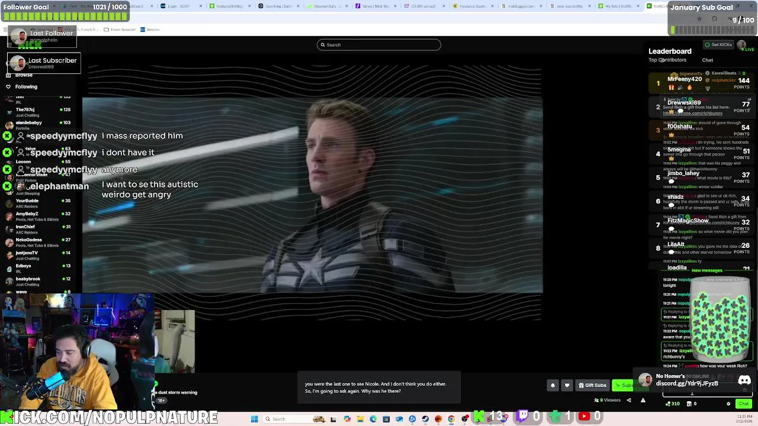This screenshot has height=426, width=758.
Task: Open the Following section in sidebar
Action: click(21, 86)
